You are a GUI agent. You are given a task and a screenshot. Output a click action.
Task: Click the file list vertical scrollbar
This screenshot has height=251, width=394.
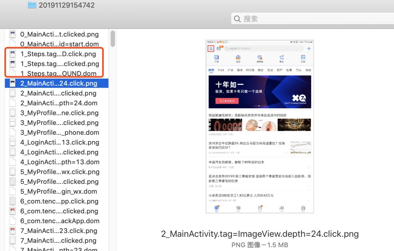click(113, 38)
